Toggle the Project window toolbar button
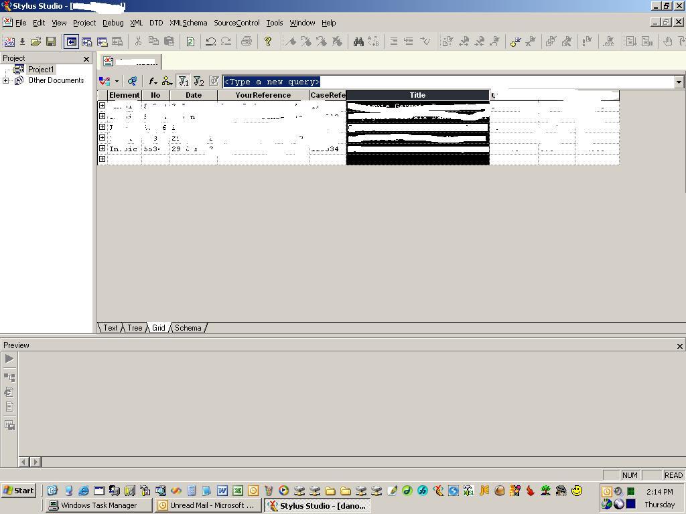This screenshot has width=686, height=514. click(x=71, y=41)
